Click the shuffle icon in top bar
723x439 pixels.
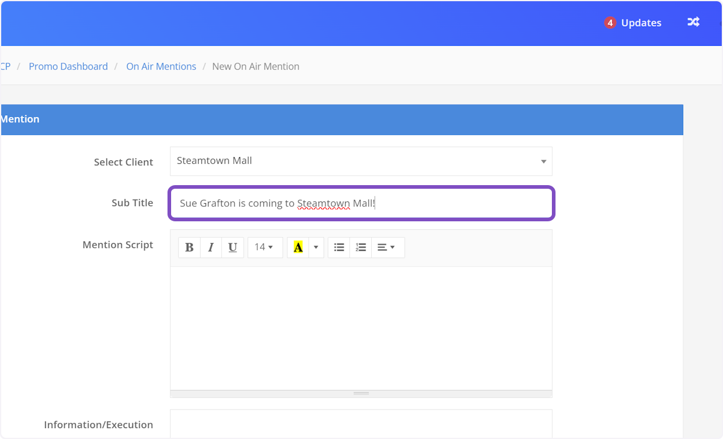click(x=693, y=22)
